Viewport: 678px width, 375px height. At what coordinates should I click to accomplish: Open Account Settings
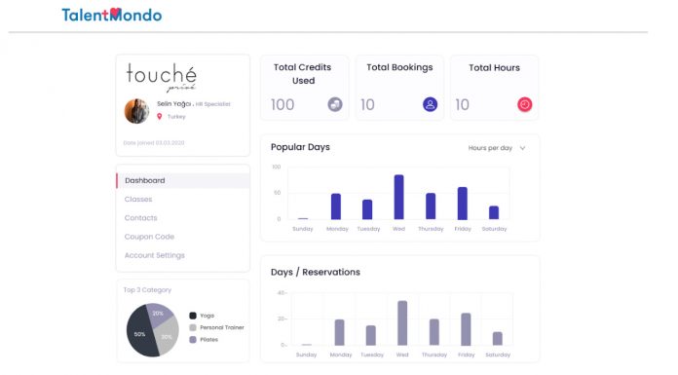point(154,255)
